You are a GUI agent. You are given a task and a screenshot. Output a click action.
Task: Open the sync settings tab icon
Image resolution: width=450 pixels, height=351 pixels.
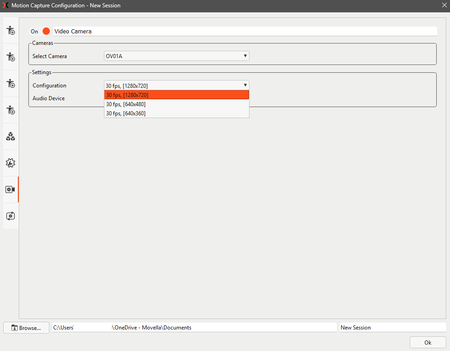coord(11,216)
